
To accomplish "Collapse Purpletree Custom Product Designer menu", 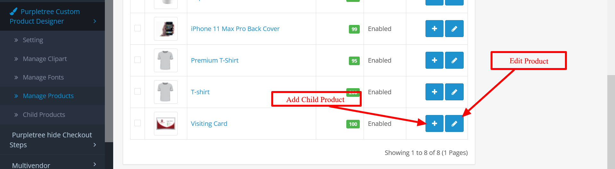I will click(x=52, y=16).
